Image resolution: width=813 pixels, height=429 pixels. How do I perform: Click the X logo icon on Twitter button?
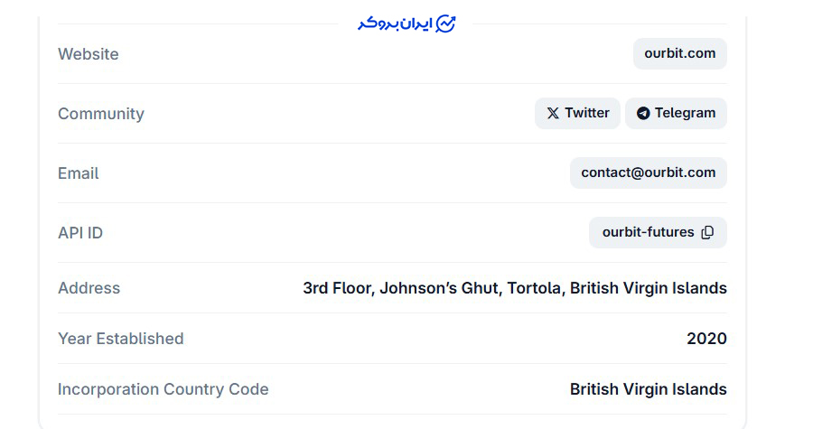point(553,114)
